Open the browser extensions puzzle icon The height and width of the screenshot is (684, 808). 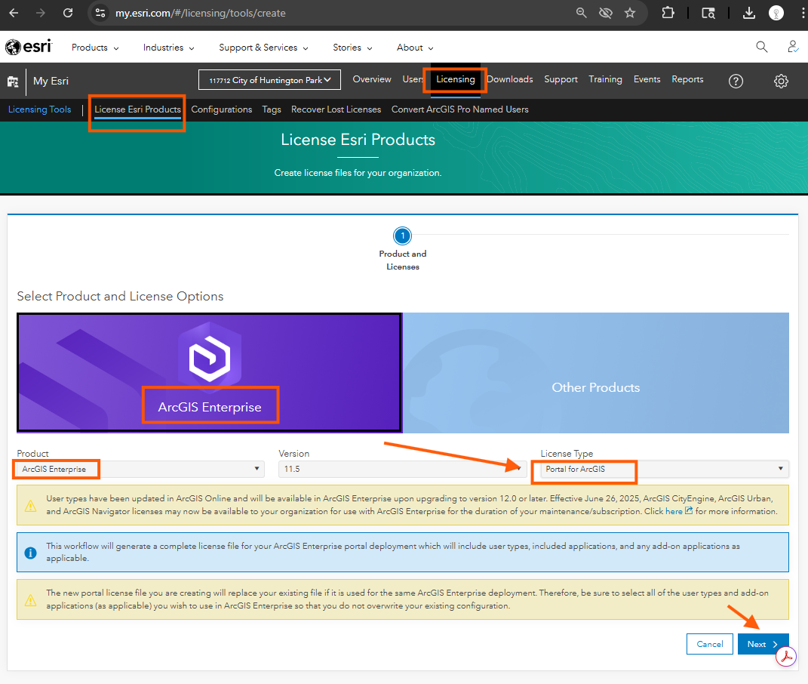[668, 13]
